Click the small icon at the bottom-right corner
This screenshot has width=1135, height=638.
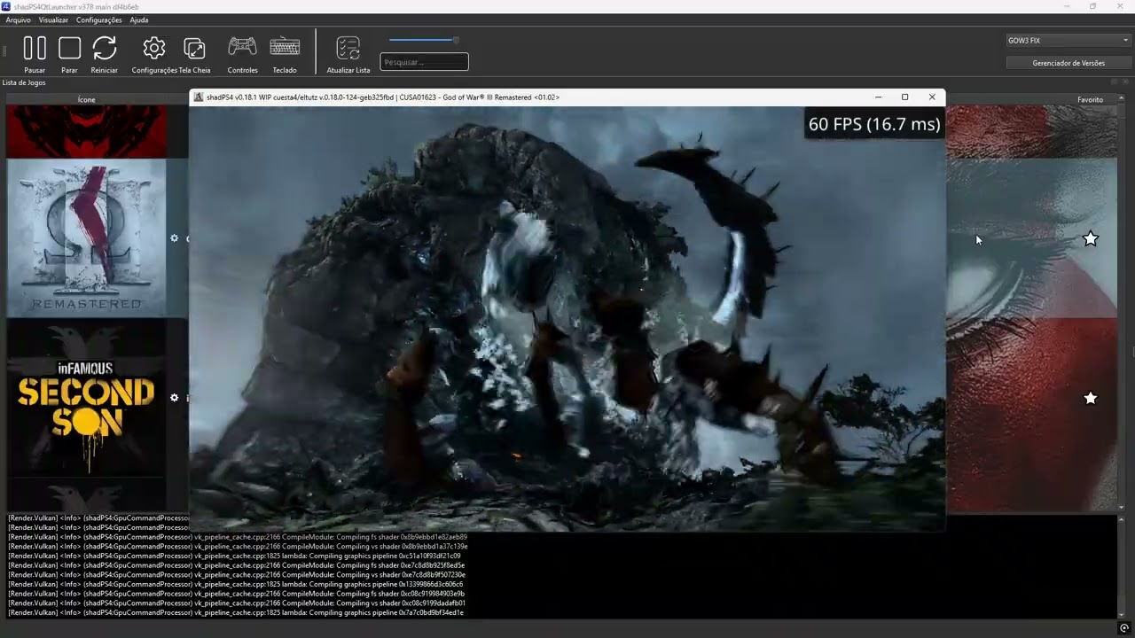point(1123,628)
